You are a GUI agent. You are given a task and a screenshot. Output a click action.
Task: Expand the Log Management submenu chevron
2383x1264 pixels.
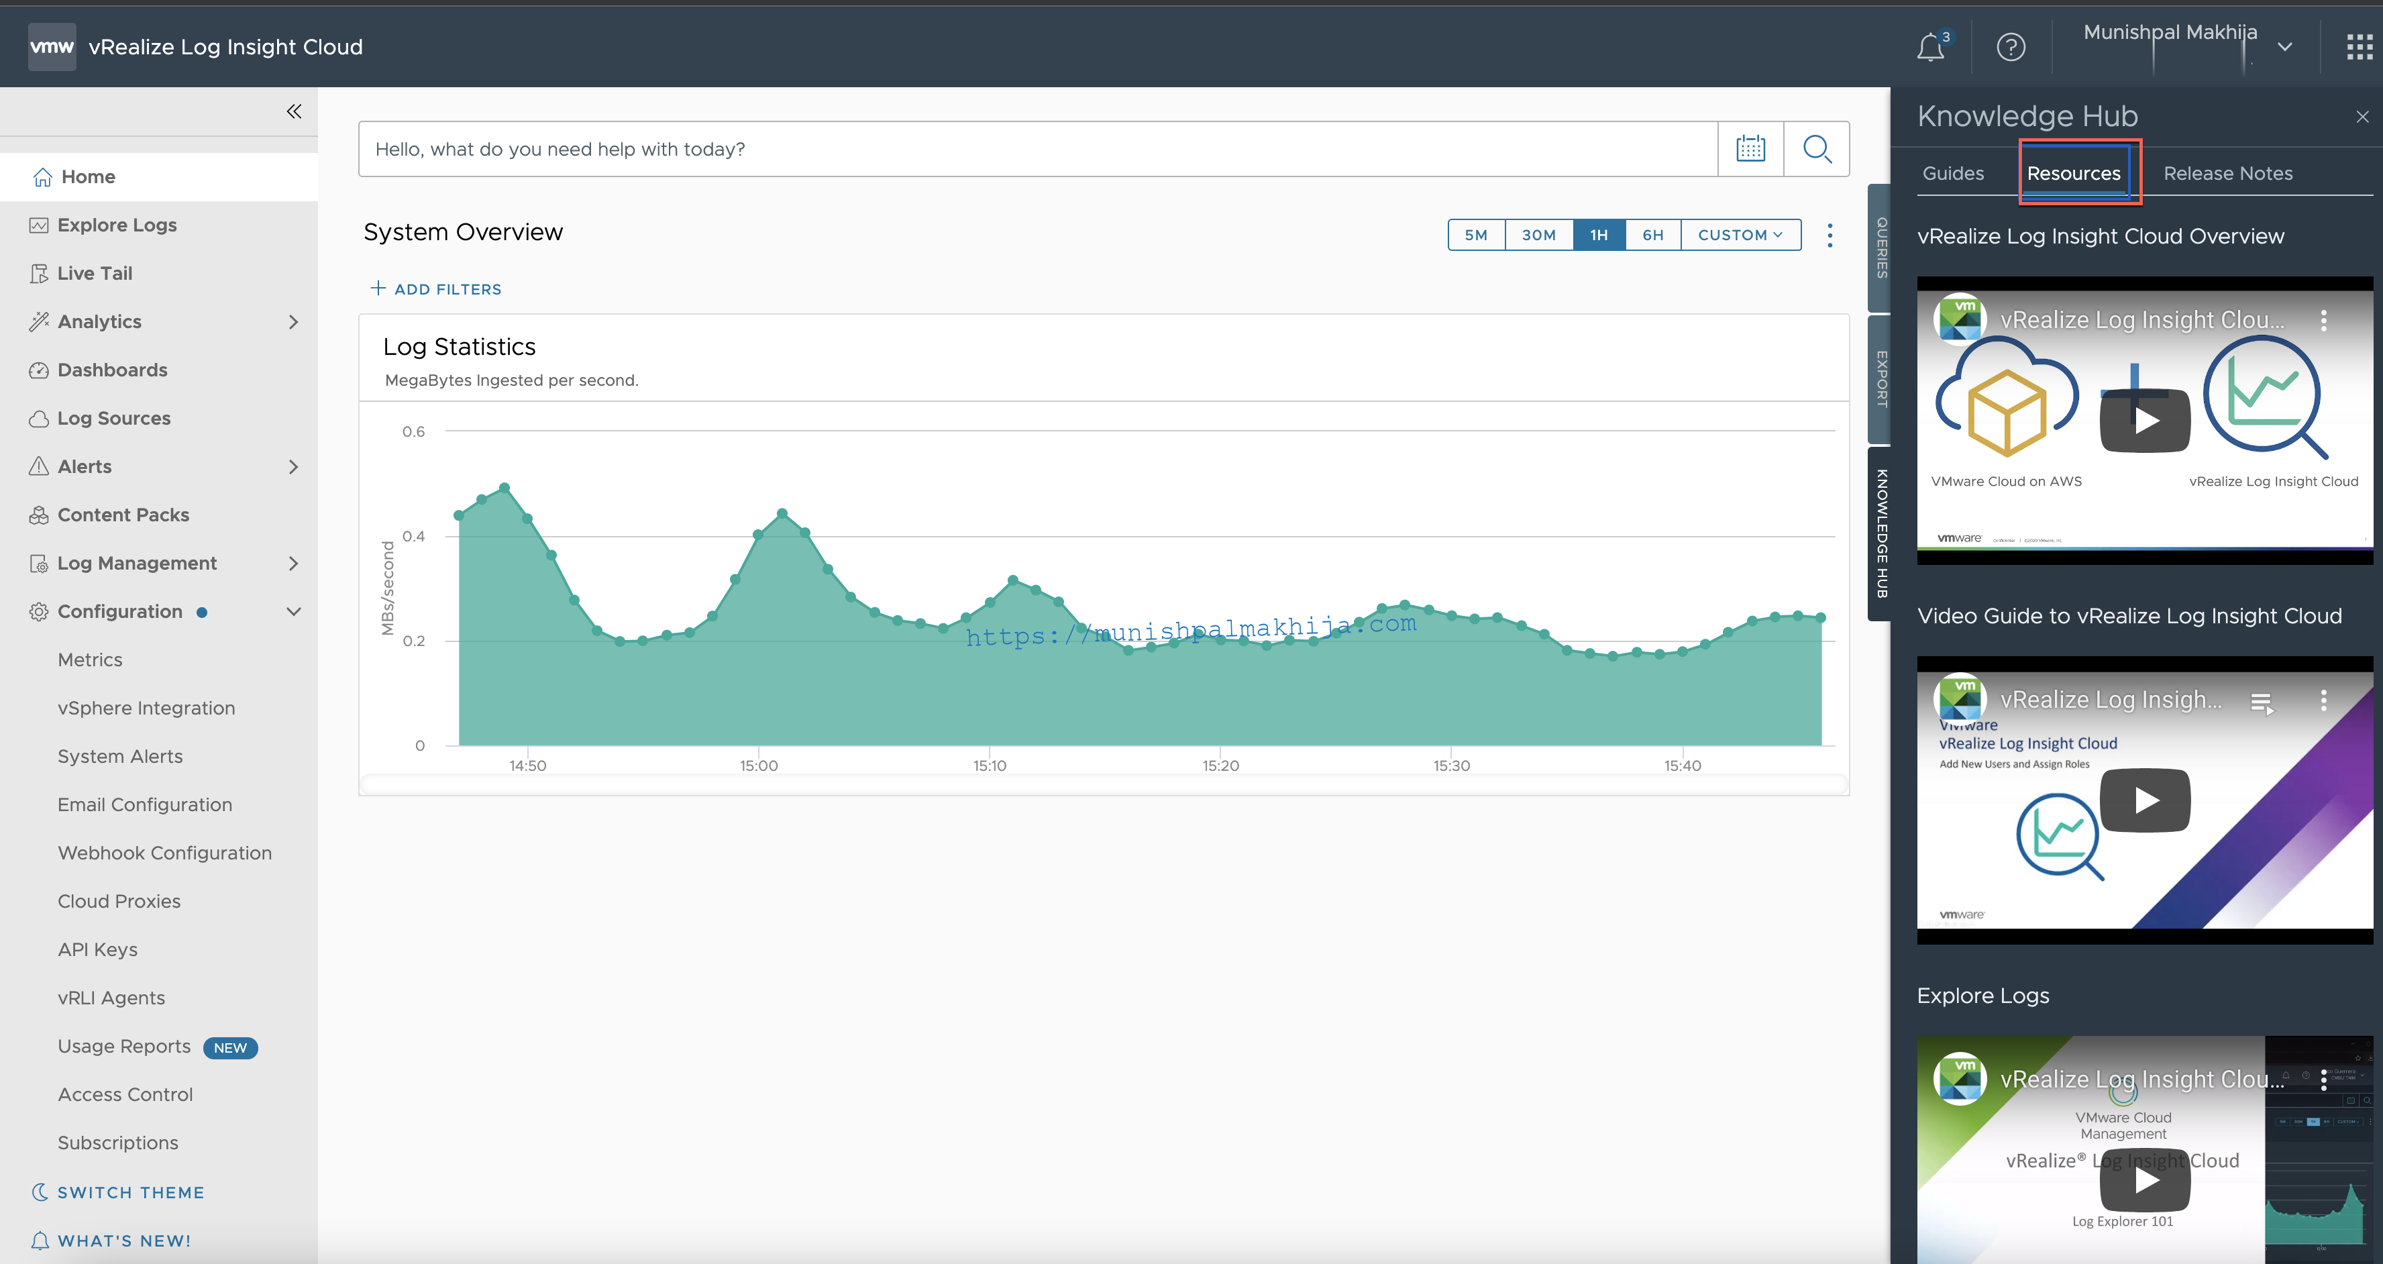293,564
